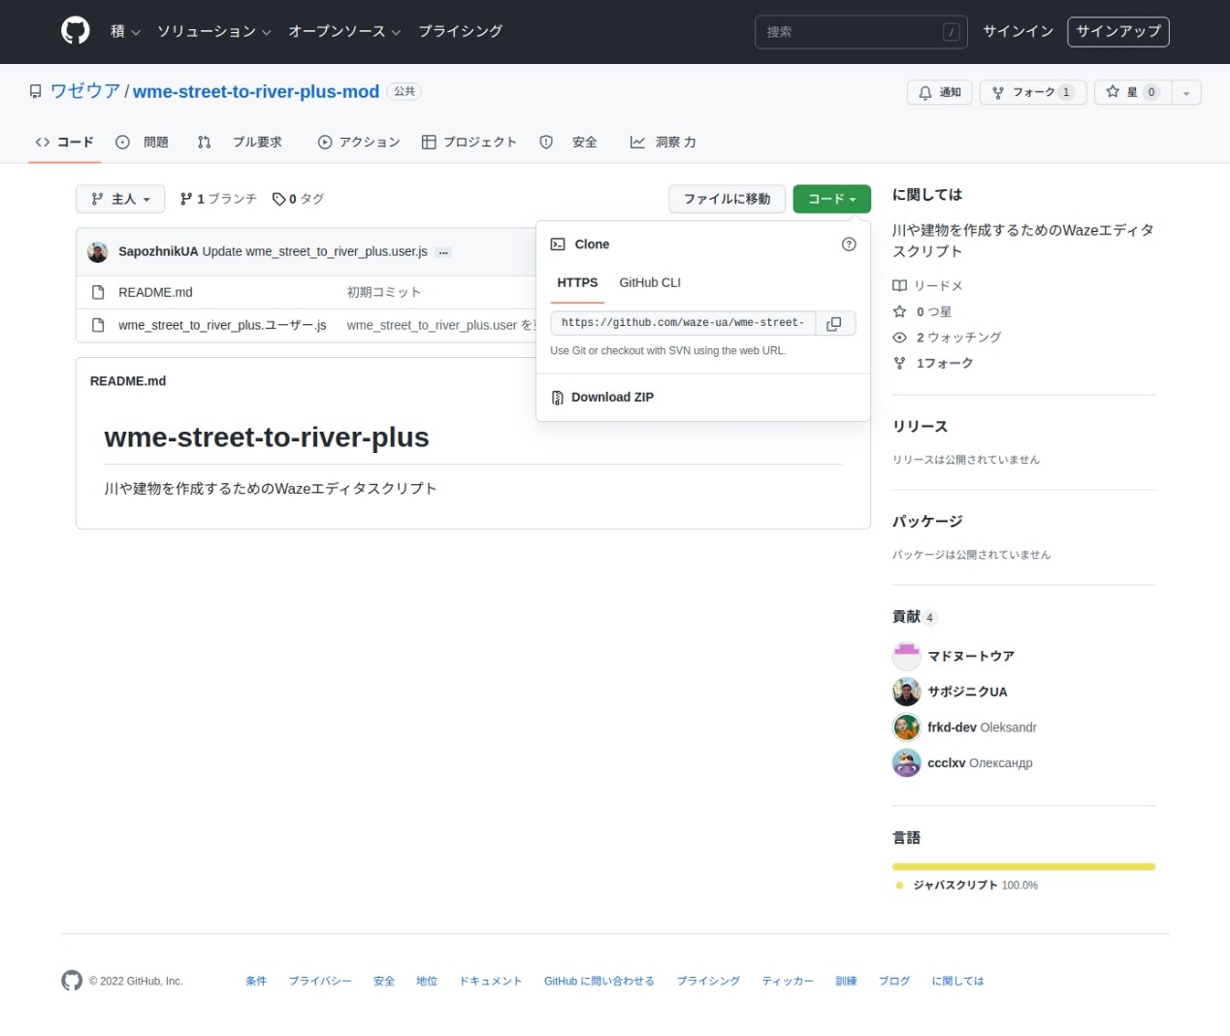Viewport: 1230px width, 1036px height.
Task: Click the GitHub logo in footer
Action: pyautogui.click(x=72, y=981)
